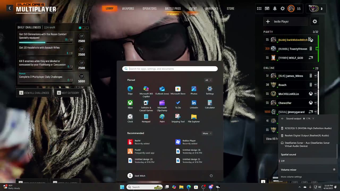Open the Clock app

(130, 118)
